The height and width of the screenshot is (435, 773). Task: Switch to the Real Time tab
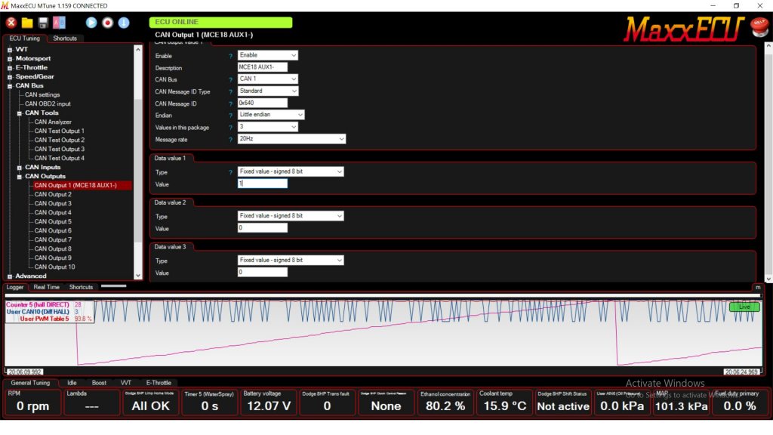tap(46, 287)
